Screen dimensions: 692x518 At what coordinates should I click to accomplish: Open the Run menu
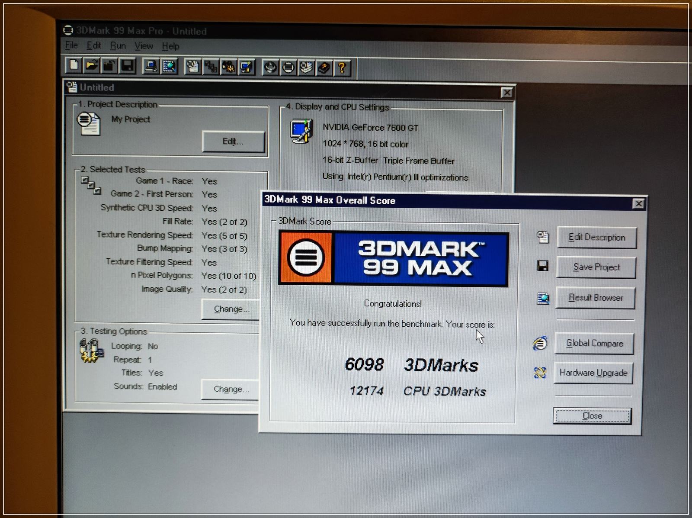coord(118,46)
